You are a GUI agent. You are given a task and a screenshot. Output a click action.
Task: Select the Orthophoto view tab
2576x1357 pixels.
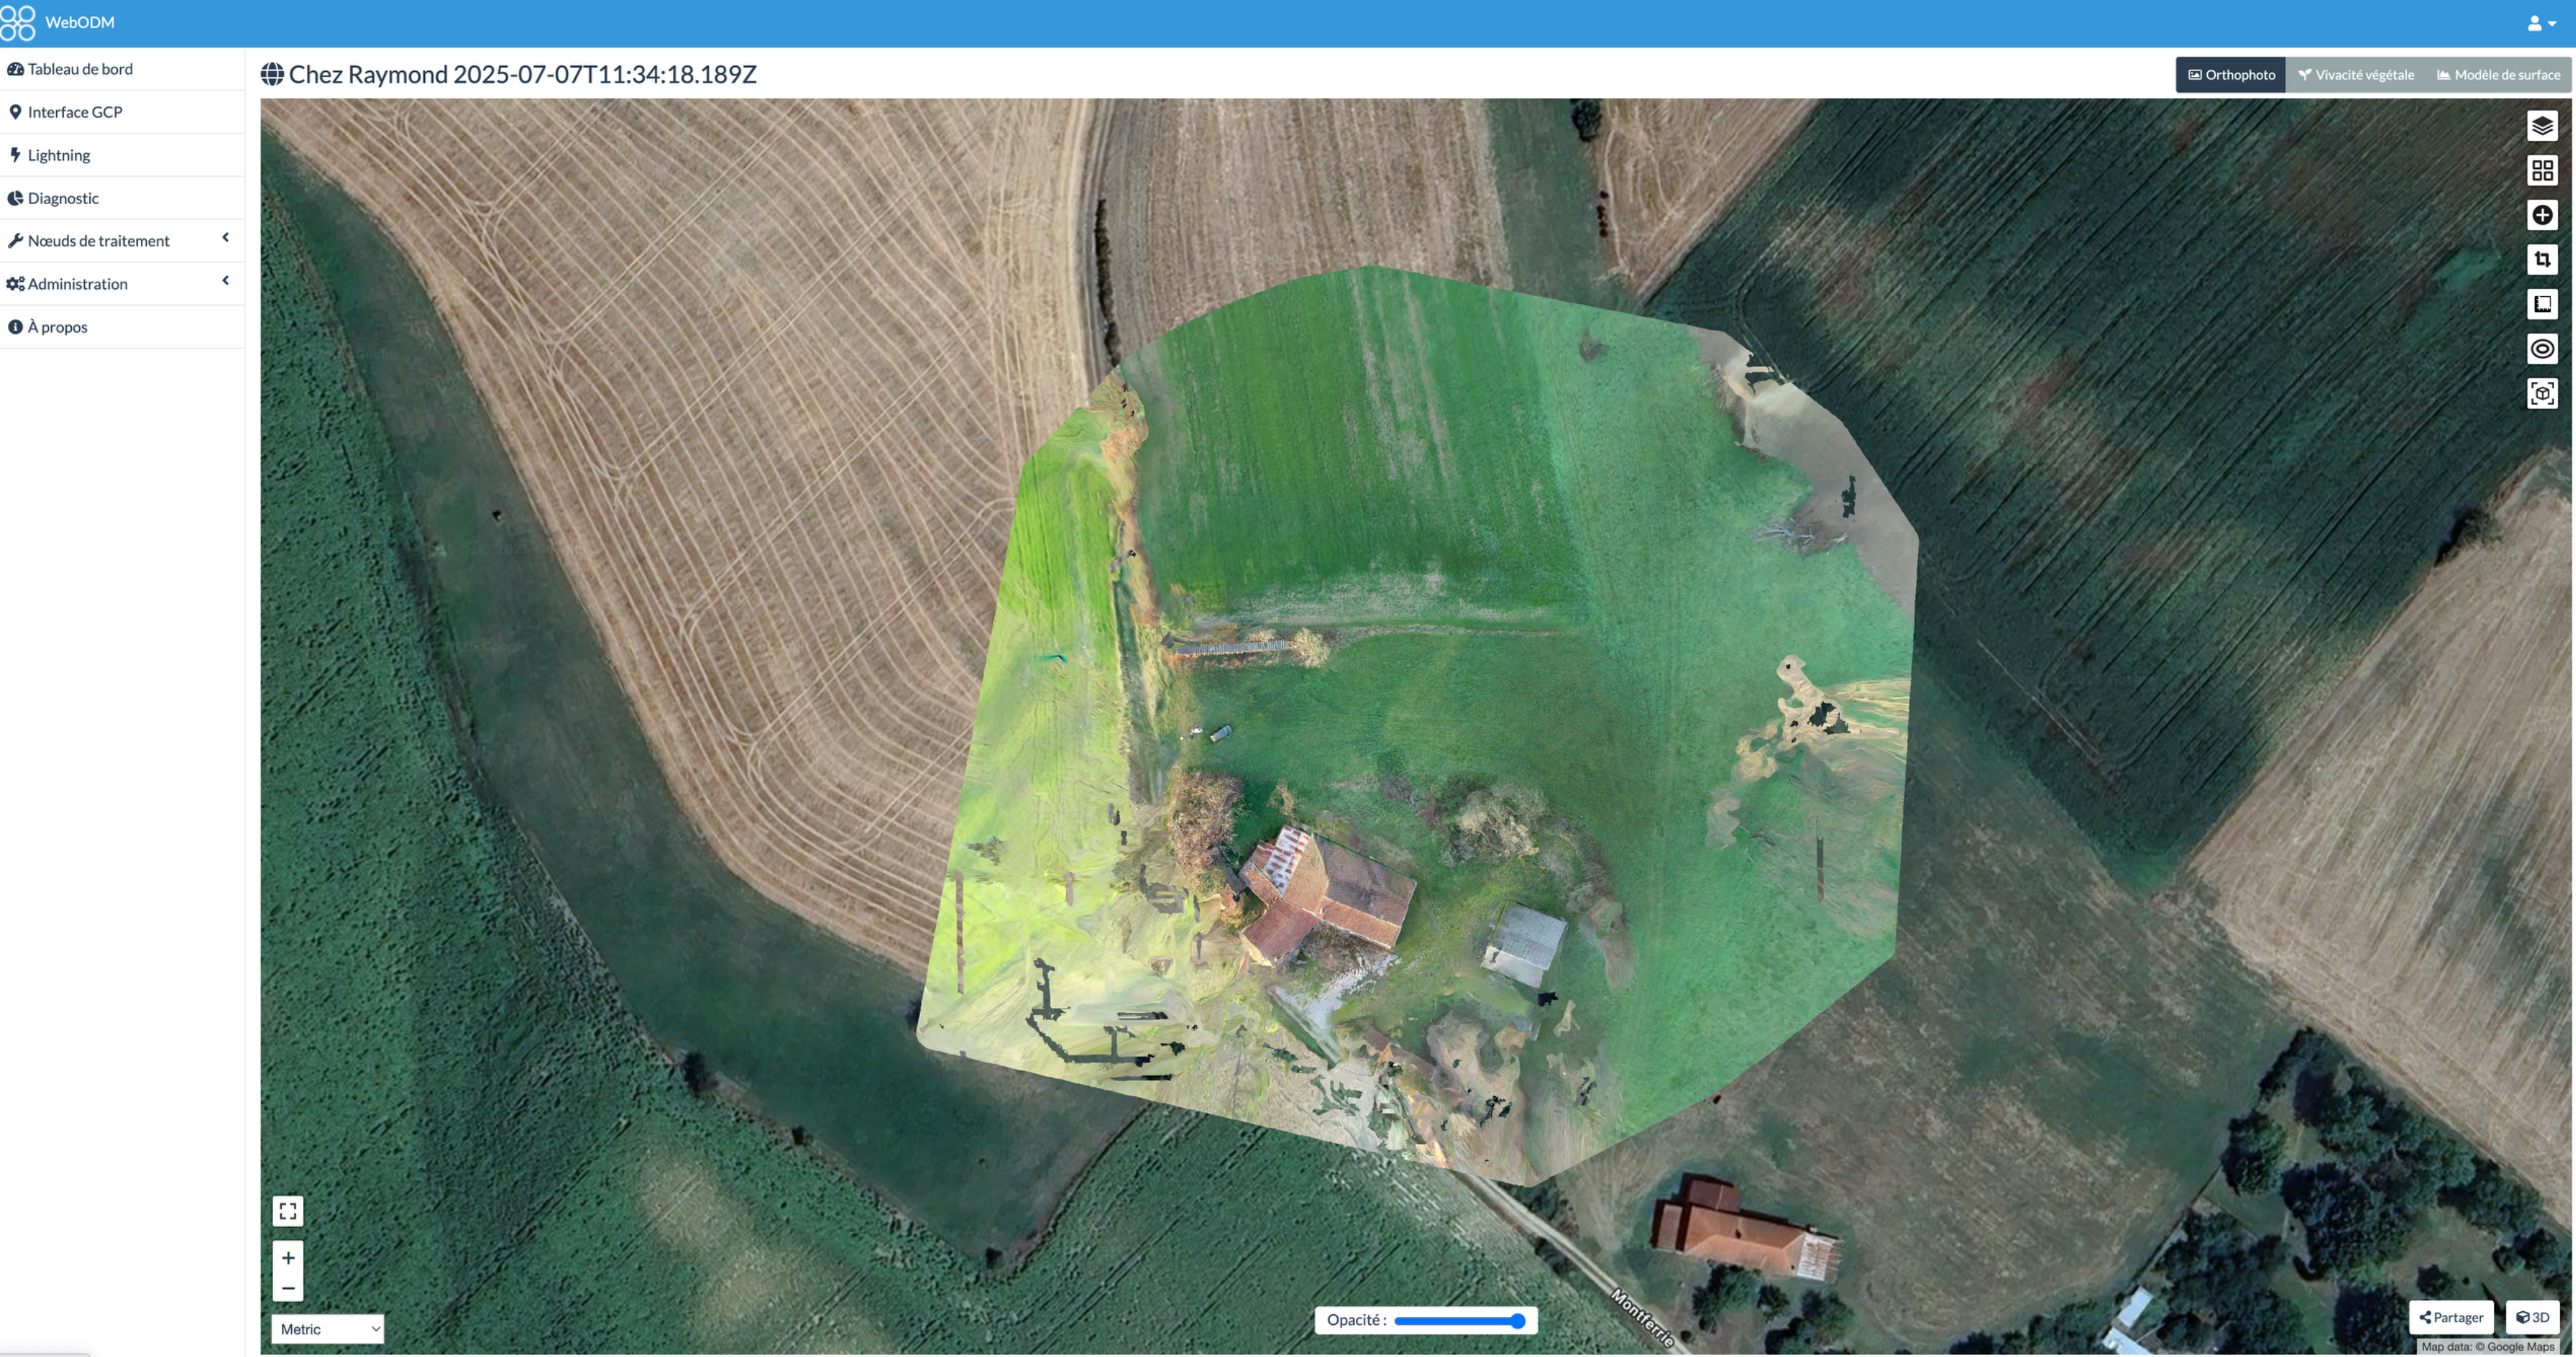2230,75
